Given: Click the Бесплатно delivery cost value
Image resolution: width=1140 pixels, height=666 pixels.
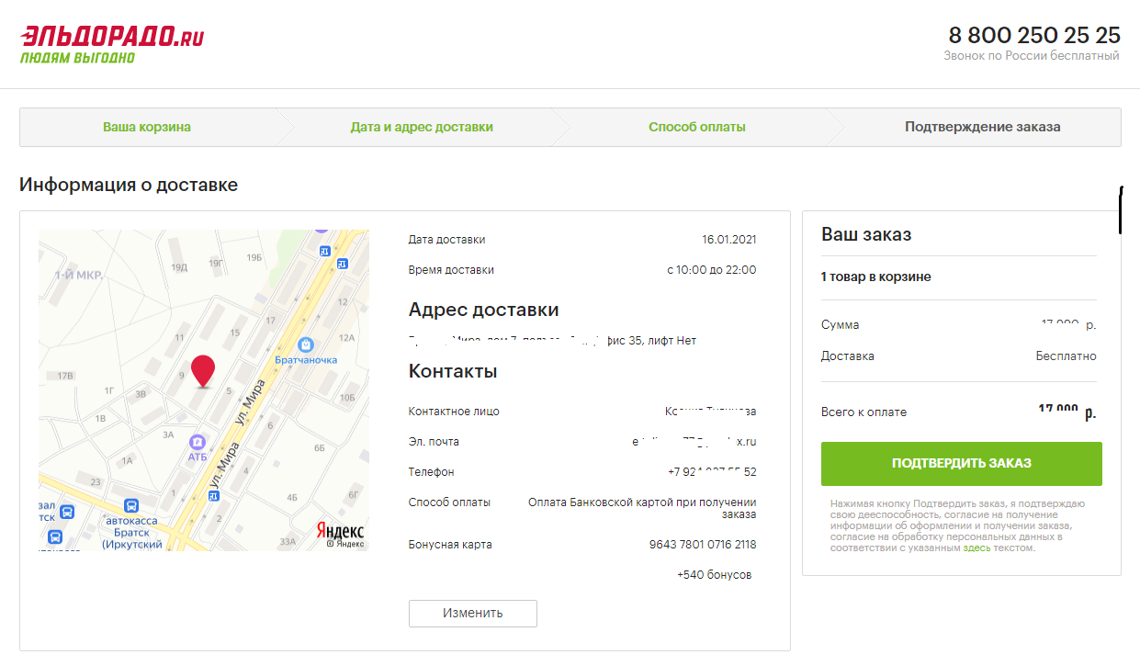Looking at the screenshot, I should (x=1067, y=356).
